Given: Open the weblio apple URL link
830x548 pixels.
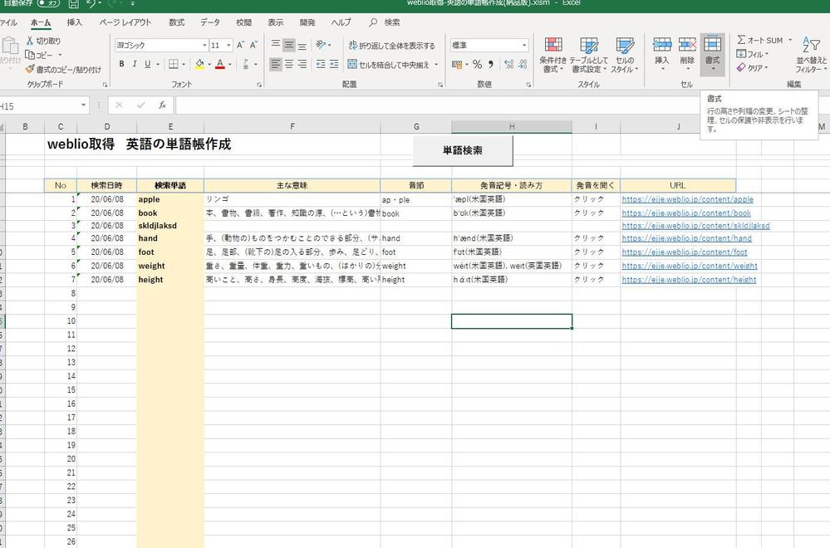Looking at the screenshot, I should (x=687, y=199).
